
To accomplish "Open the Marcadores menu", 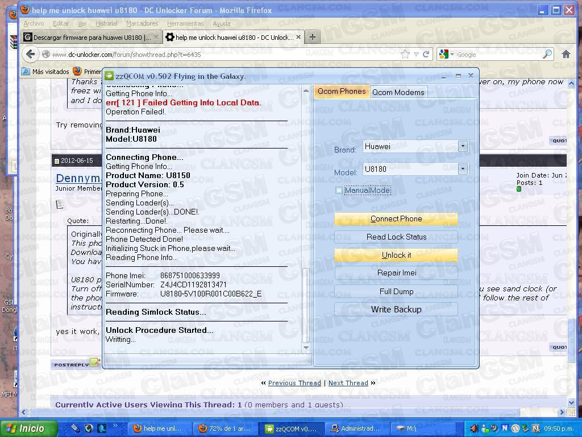I will [x=142, y=23].
